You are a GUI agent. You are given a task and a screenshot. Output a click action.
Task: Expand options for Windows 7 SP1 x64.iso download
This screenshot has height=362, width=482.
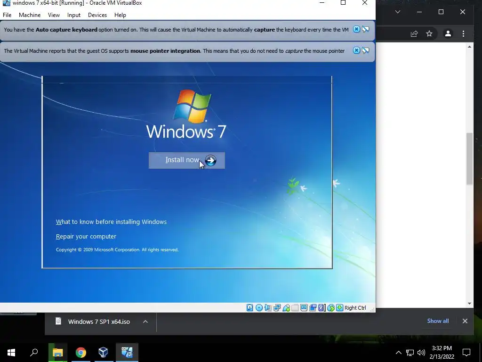click(145, 321)
